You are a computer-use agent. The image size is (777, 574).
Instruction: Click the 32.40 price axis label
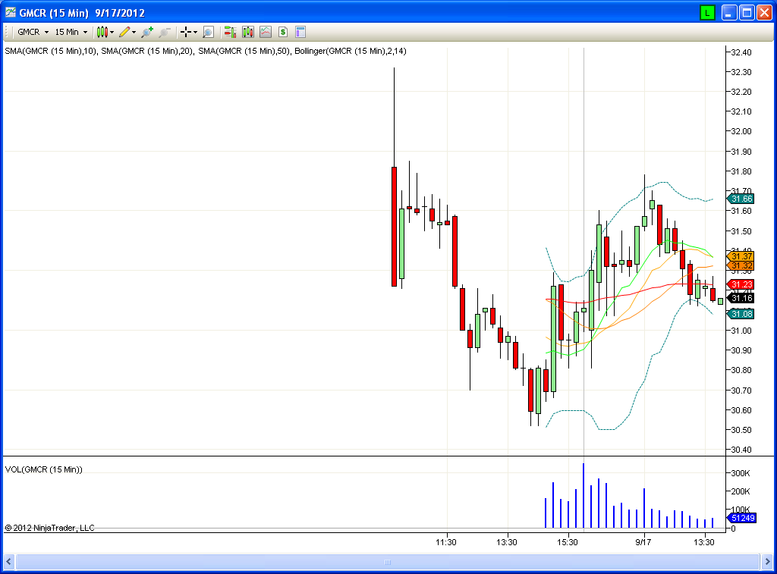741,52
